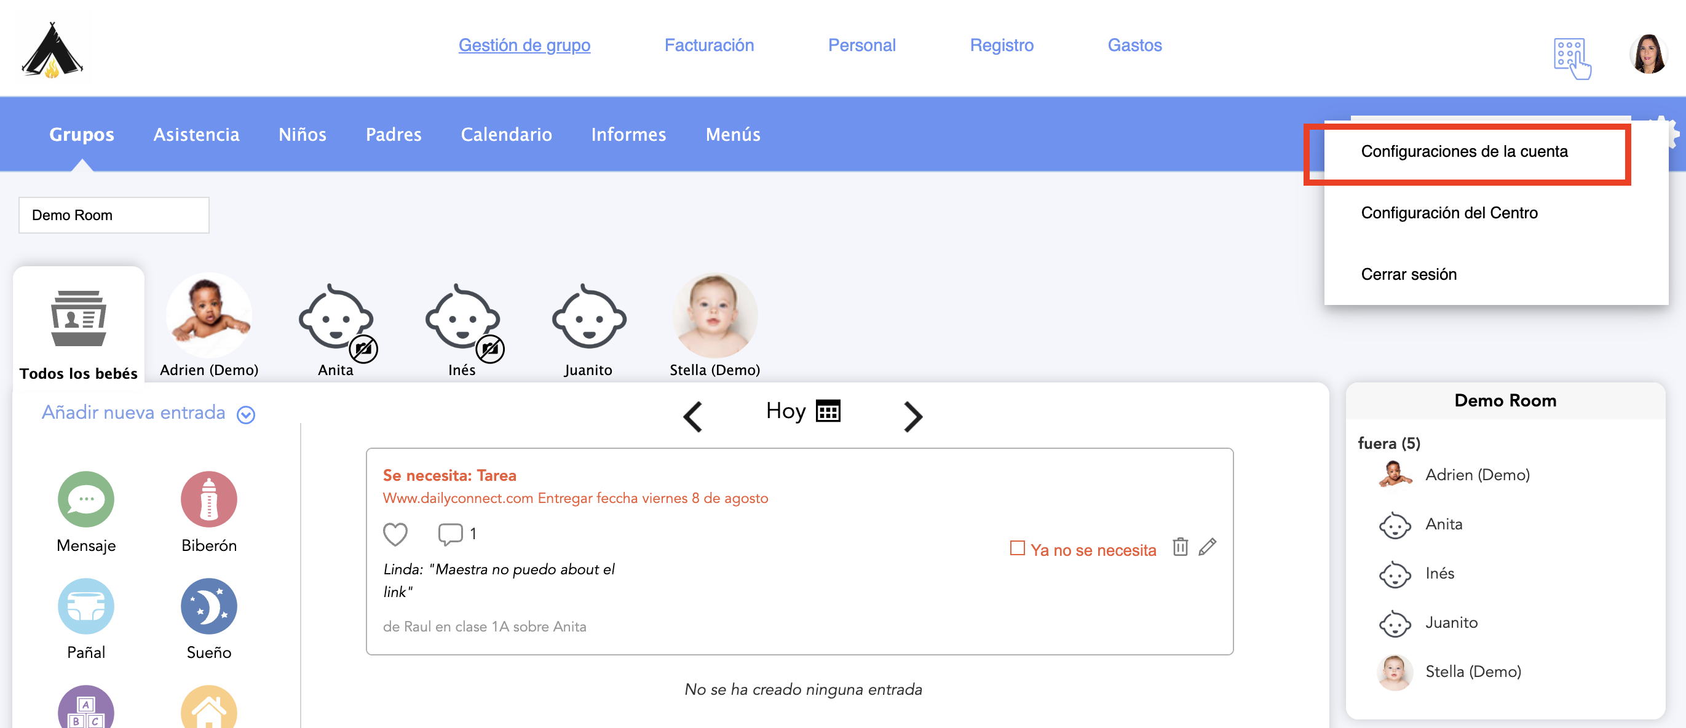Go to previous day arrow

click(x=692, y=416)
